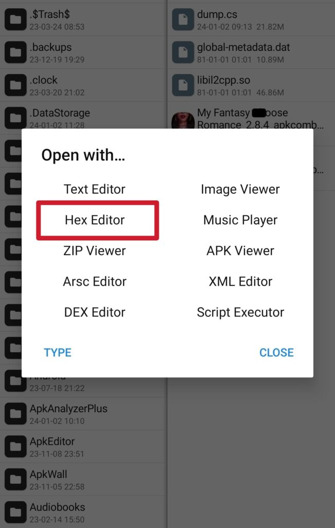
Task: Tap the ApkEditor folder icon
Action: [15, 446]
